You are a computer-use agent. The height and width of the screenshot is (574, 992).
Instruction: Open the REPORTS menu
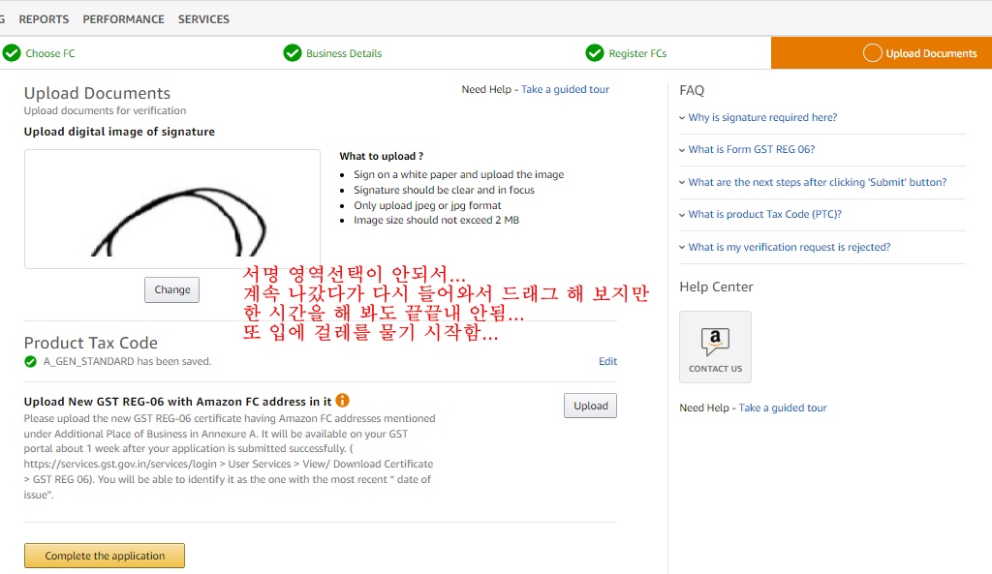click(x=44, y=19)
